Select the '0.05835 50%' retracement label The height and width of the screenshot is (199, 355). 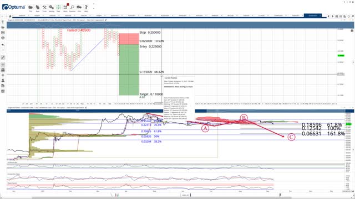point(150,137)
